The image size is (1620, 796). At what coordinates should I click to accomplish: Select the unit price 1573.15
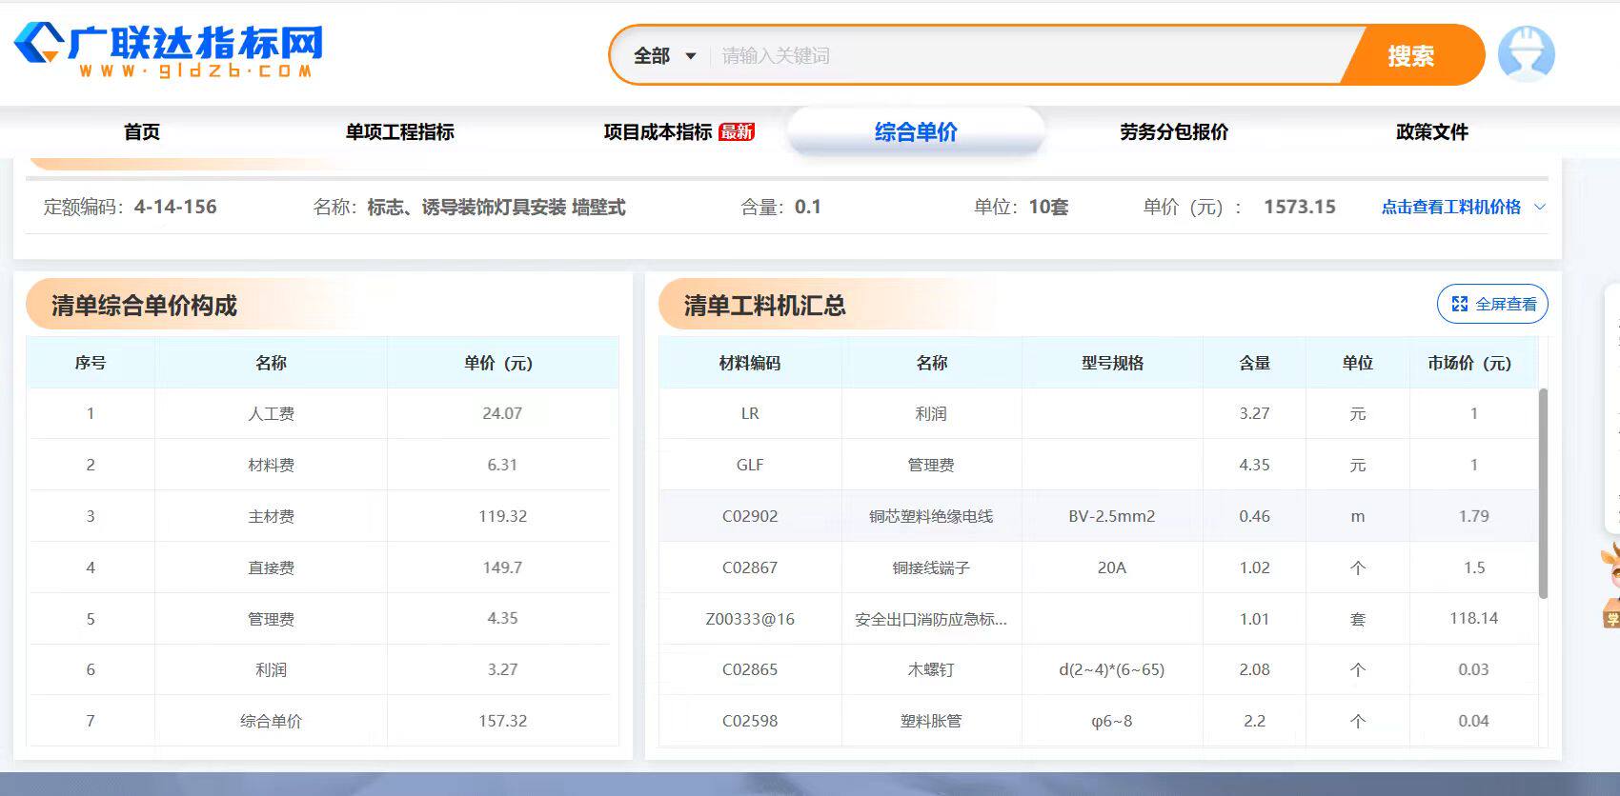tap(1300, 207)
